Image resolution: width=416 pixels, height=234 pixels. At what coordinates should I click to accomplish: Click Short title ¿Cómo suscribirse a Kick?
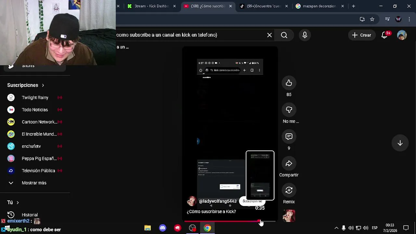(x=211, y=212)
